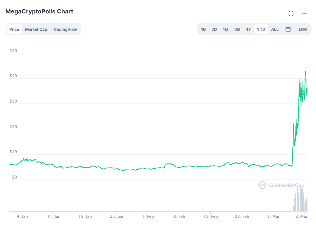The height and width of the screenshot is (225, 316).
Task: Switch to the Price tab
Action: pyautogui.click(x=14, y=29)
